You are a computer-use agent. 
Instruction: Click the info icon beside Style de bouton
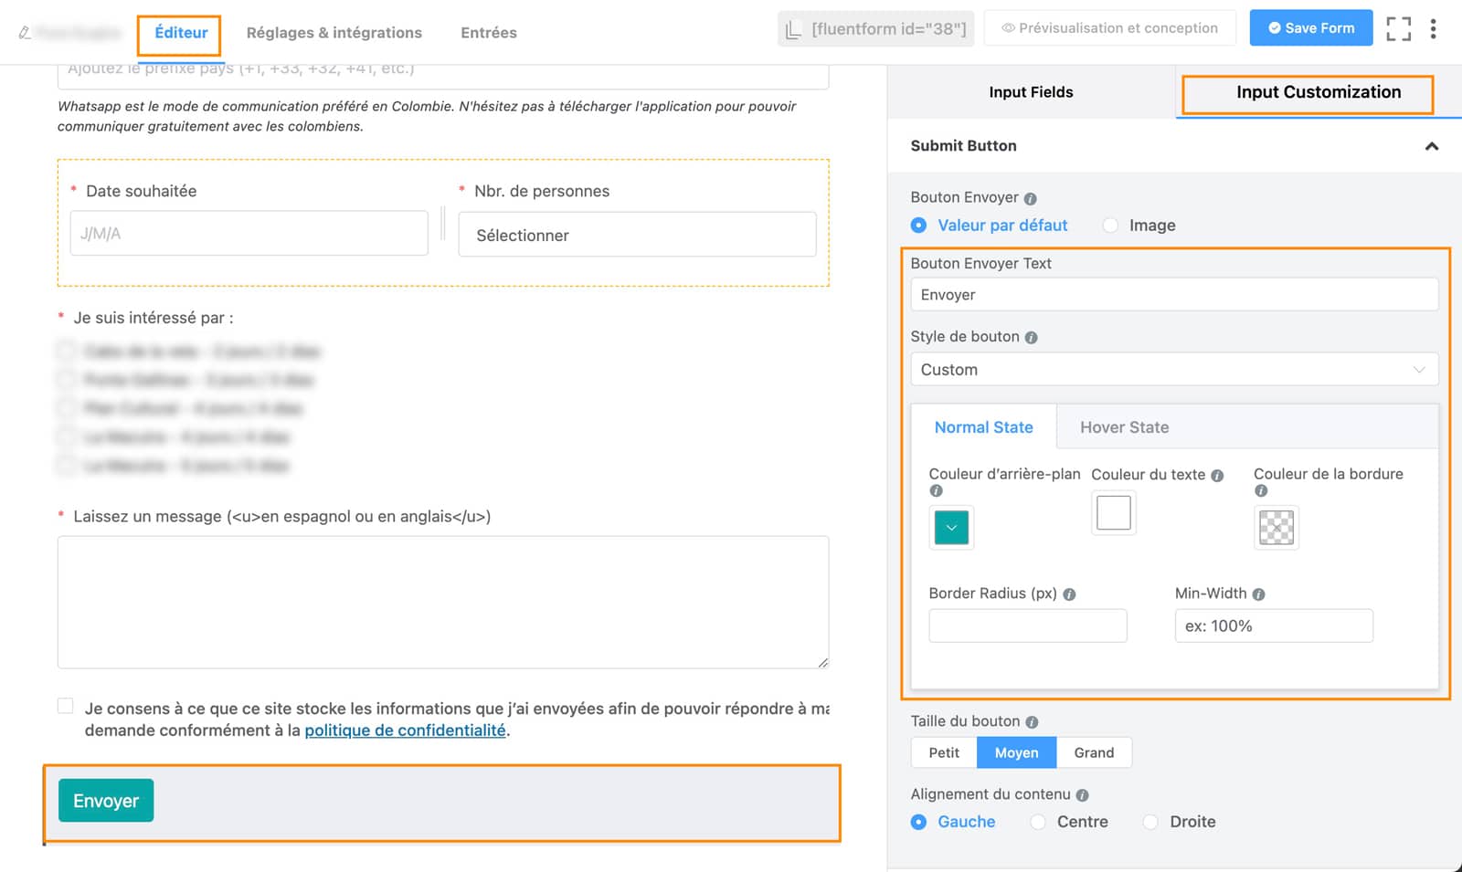[1032, 336]
